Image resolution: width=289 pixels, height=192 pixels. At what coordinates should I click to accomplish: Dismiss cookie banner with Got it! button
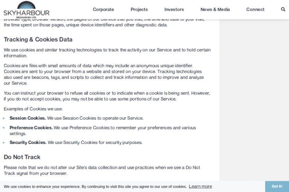[277, 186]
